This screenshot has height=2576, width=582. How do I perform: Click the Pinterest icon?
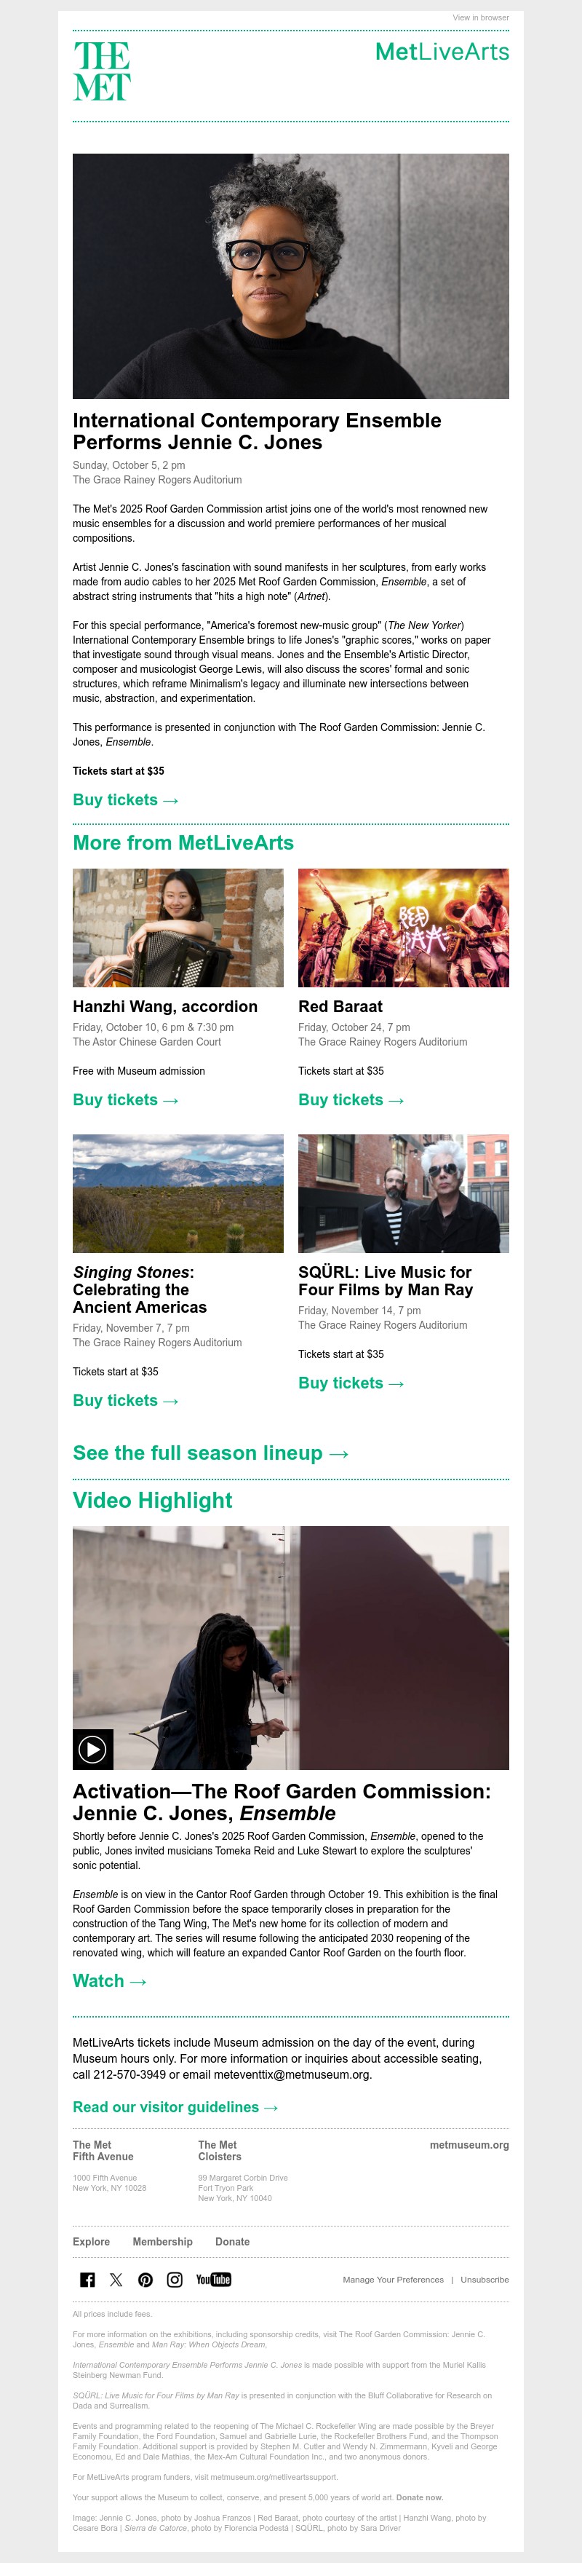point(145,2280)
